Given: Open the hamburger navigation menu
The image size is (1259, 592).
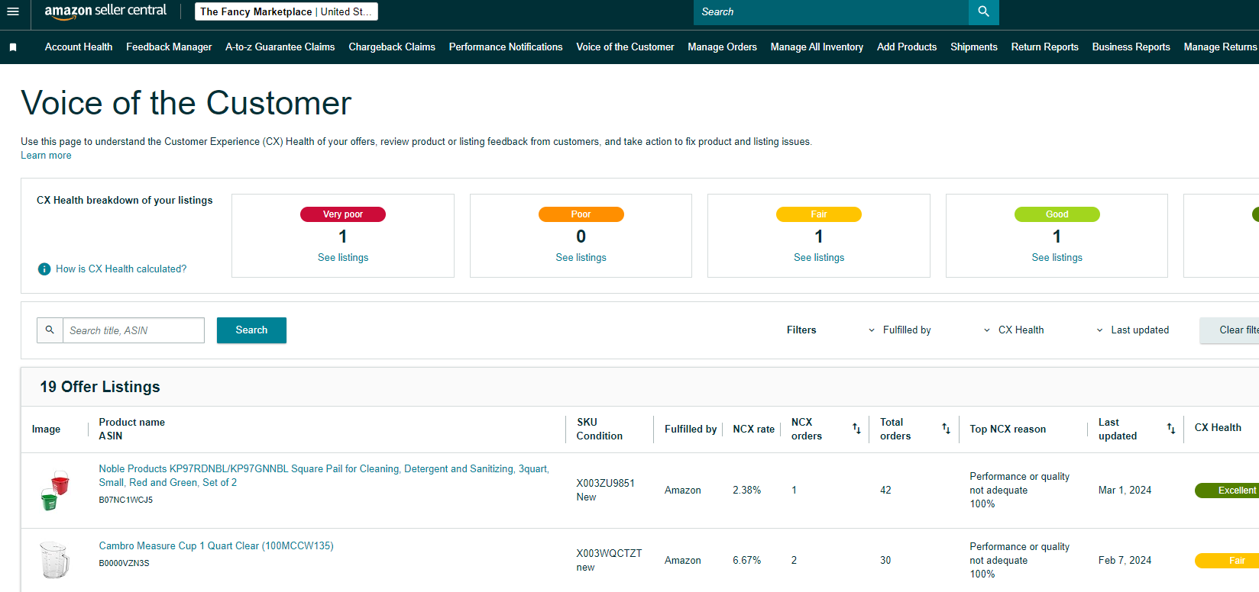Looking at the screenshot, I should (12, 11).
